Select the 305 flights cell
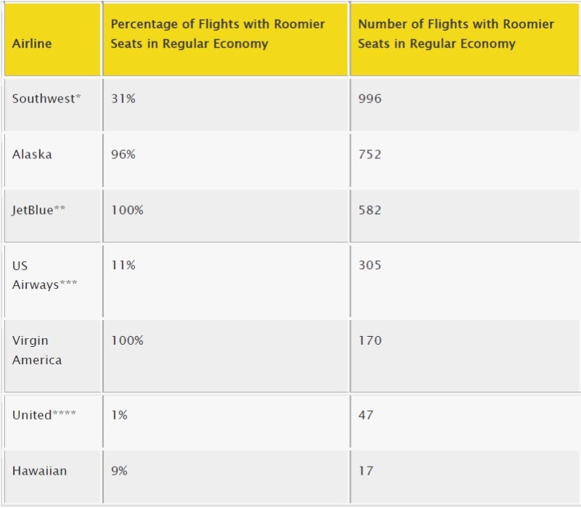 click(x=465, y=281)
